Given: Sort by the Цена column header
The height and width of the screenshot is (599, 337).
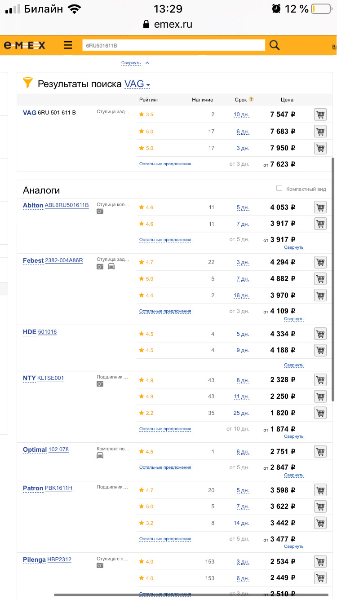Looking at the screenshot, I should pos(287,100).
